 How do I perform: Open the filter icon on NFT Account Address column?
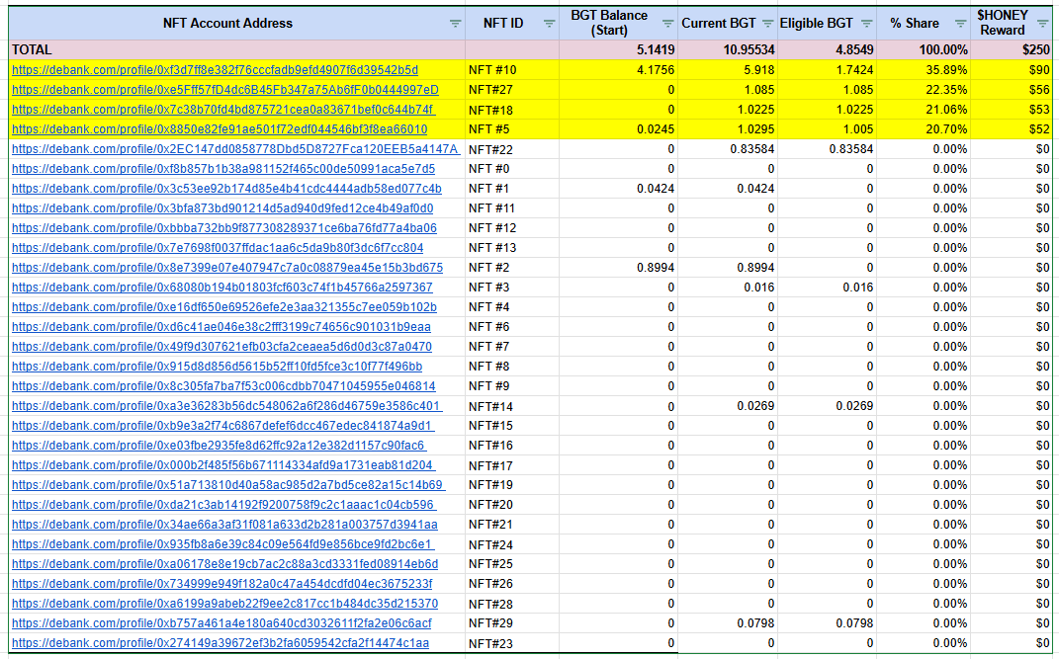point(454,23)
